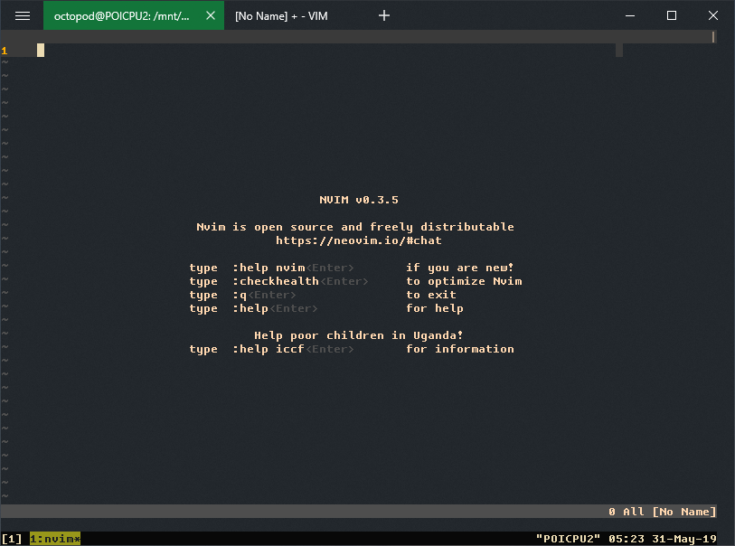Minimize the terminal window
The image size is (735, 546).
630,16
